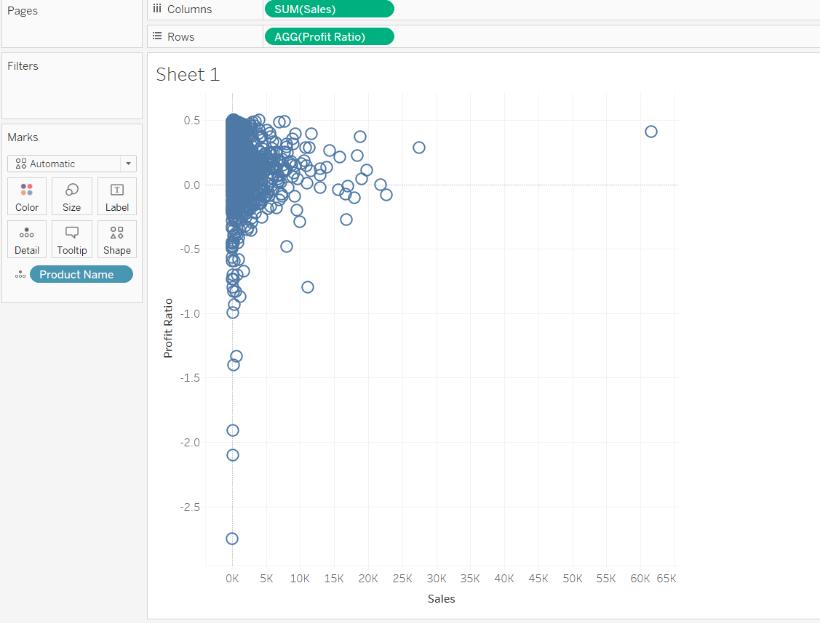Select the AGG(Profit Ratio) pill in Rows
Viewport: 820px width, 623px height.
(x=329, y=36)
